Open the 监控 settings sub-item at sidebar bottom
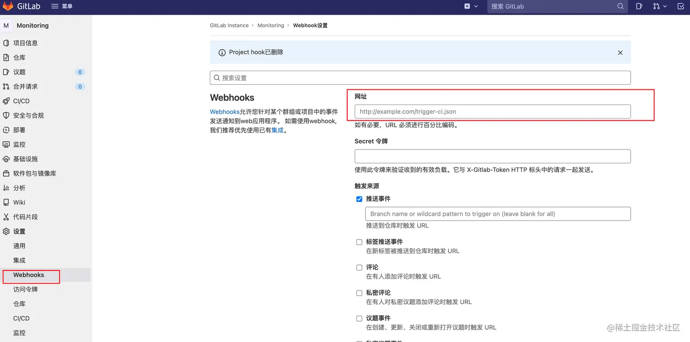 tap(19, 333)
